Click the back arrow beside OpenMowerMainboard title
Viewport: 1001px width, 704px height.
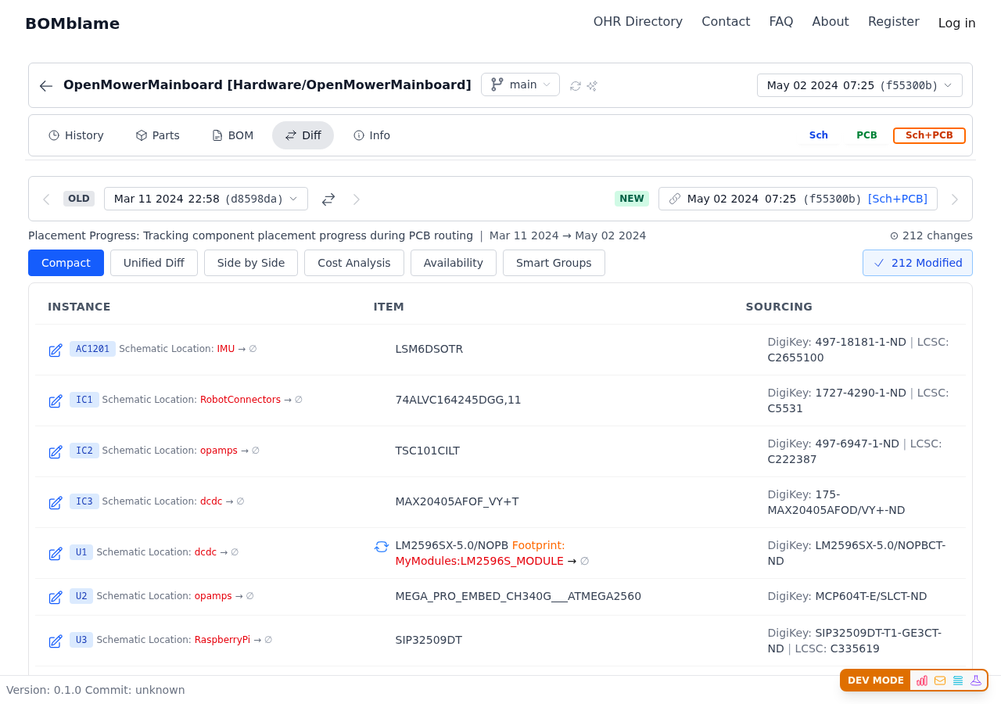(x=46, y=86)
